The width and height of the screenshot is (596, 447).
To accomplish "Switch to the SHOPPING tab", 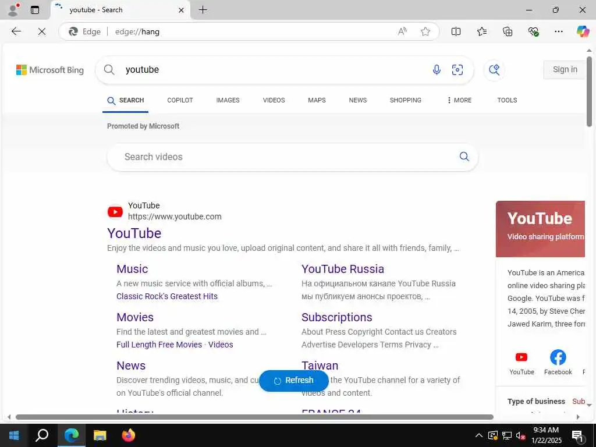I will 405,100.
